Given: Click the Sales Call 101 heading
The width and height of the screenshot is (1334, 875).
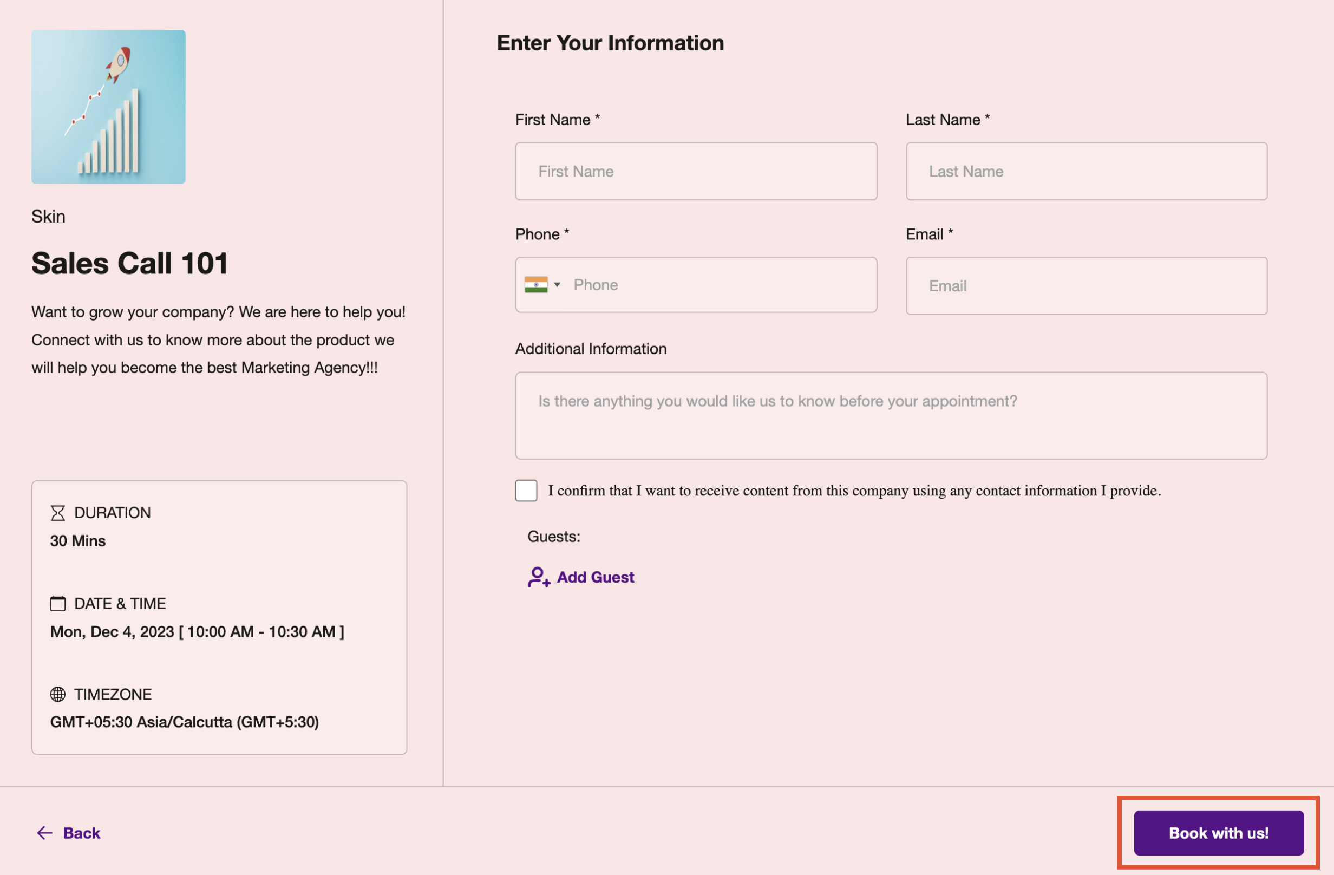Looking at the screenshot, I should click(x=129, y=264).
